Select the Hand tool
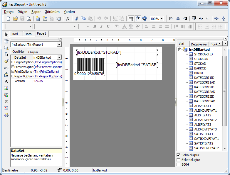This screenshot has height=175, width=230. click(x=6, y=41)
